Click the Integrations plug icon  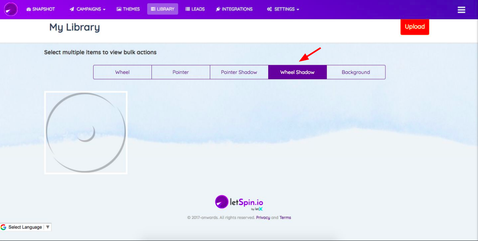tap(218, 9)
